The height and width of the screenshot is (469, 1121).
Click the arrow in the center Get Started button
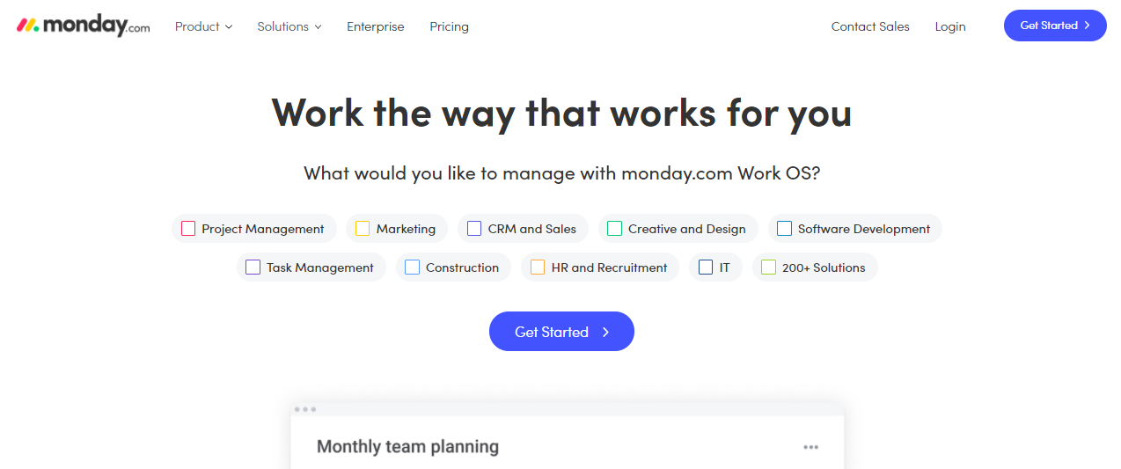tap(605, 332)
